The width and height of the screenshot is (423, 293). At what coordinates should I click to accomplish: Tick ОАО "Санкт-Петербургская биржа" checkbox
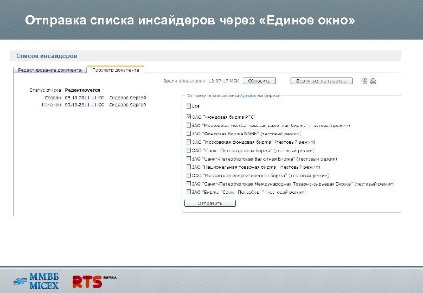(189, 150)
